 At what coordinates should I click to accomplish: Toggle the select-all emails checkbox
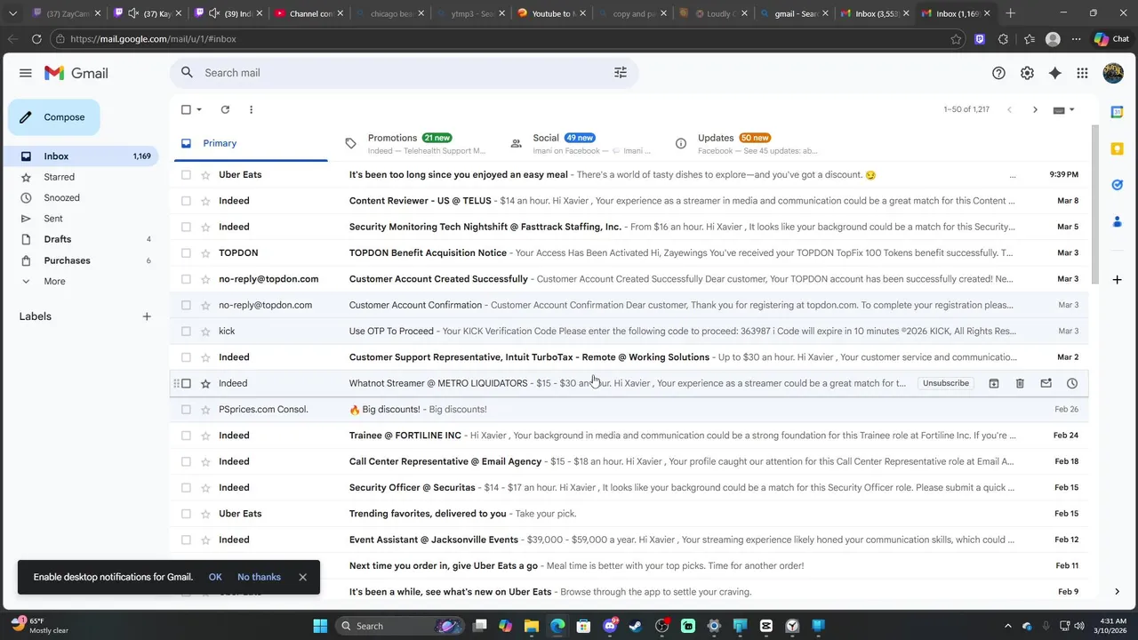tap(186, 109)
